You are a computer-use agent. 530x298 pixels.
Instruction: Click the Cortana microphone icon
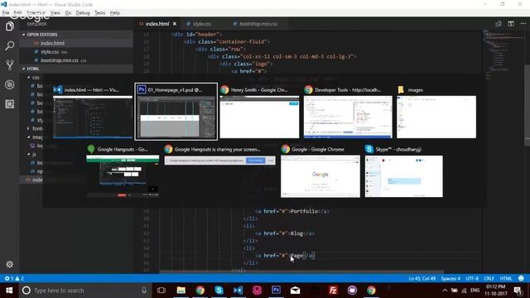pos(144,291)
